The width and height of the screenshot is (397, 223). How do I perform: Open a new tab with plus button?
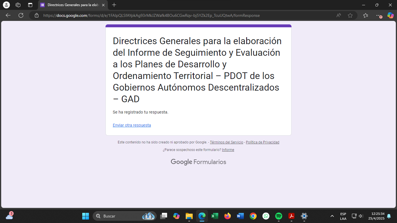(x=114, y=5)
